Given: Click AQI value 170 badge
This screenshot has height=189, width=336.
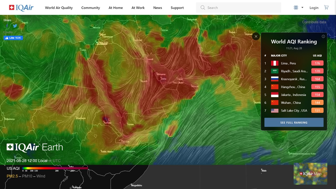Looking at the screenshot, I should click(x=317, y=71).
